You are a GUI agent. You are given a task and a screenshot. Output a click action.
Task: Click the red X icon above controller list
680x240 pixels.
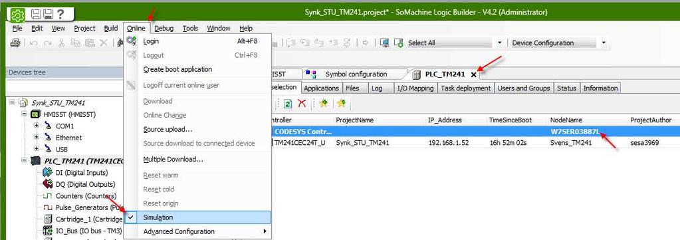coord(302,103)
